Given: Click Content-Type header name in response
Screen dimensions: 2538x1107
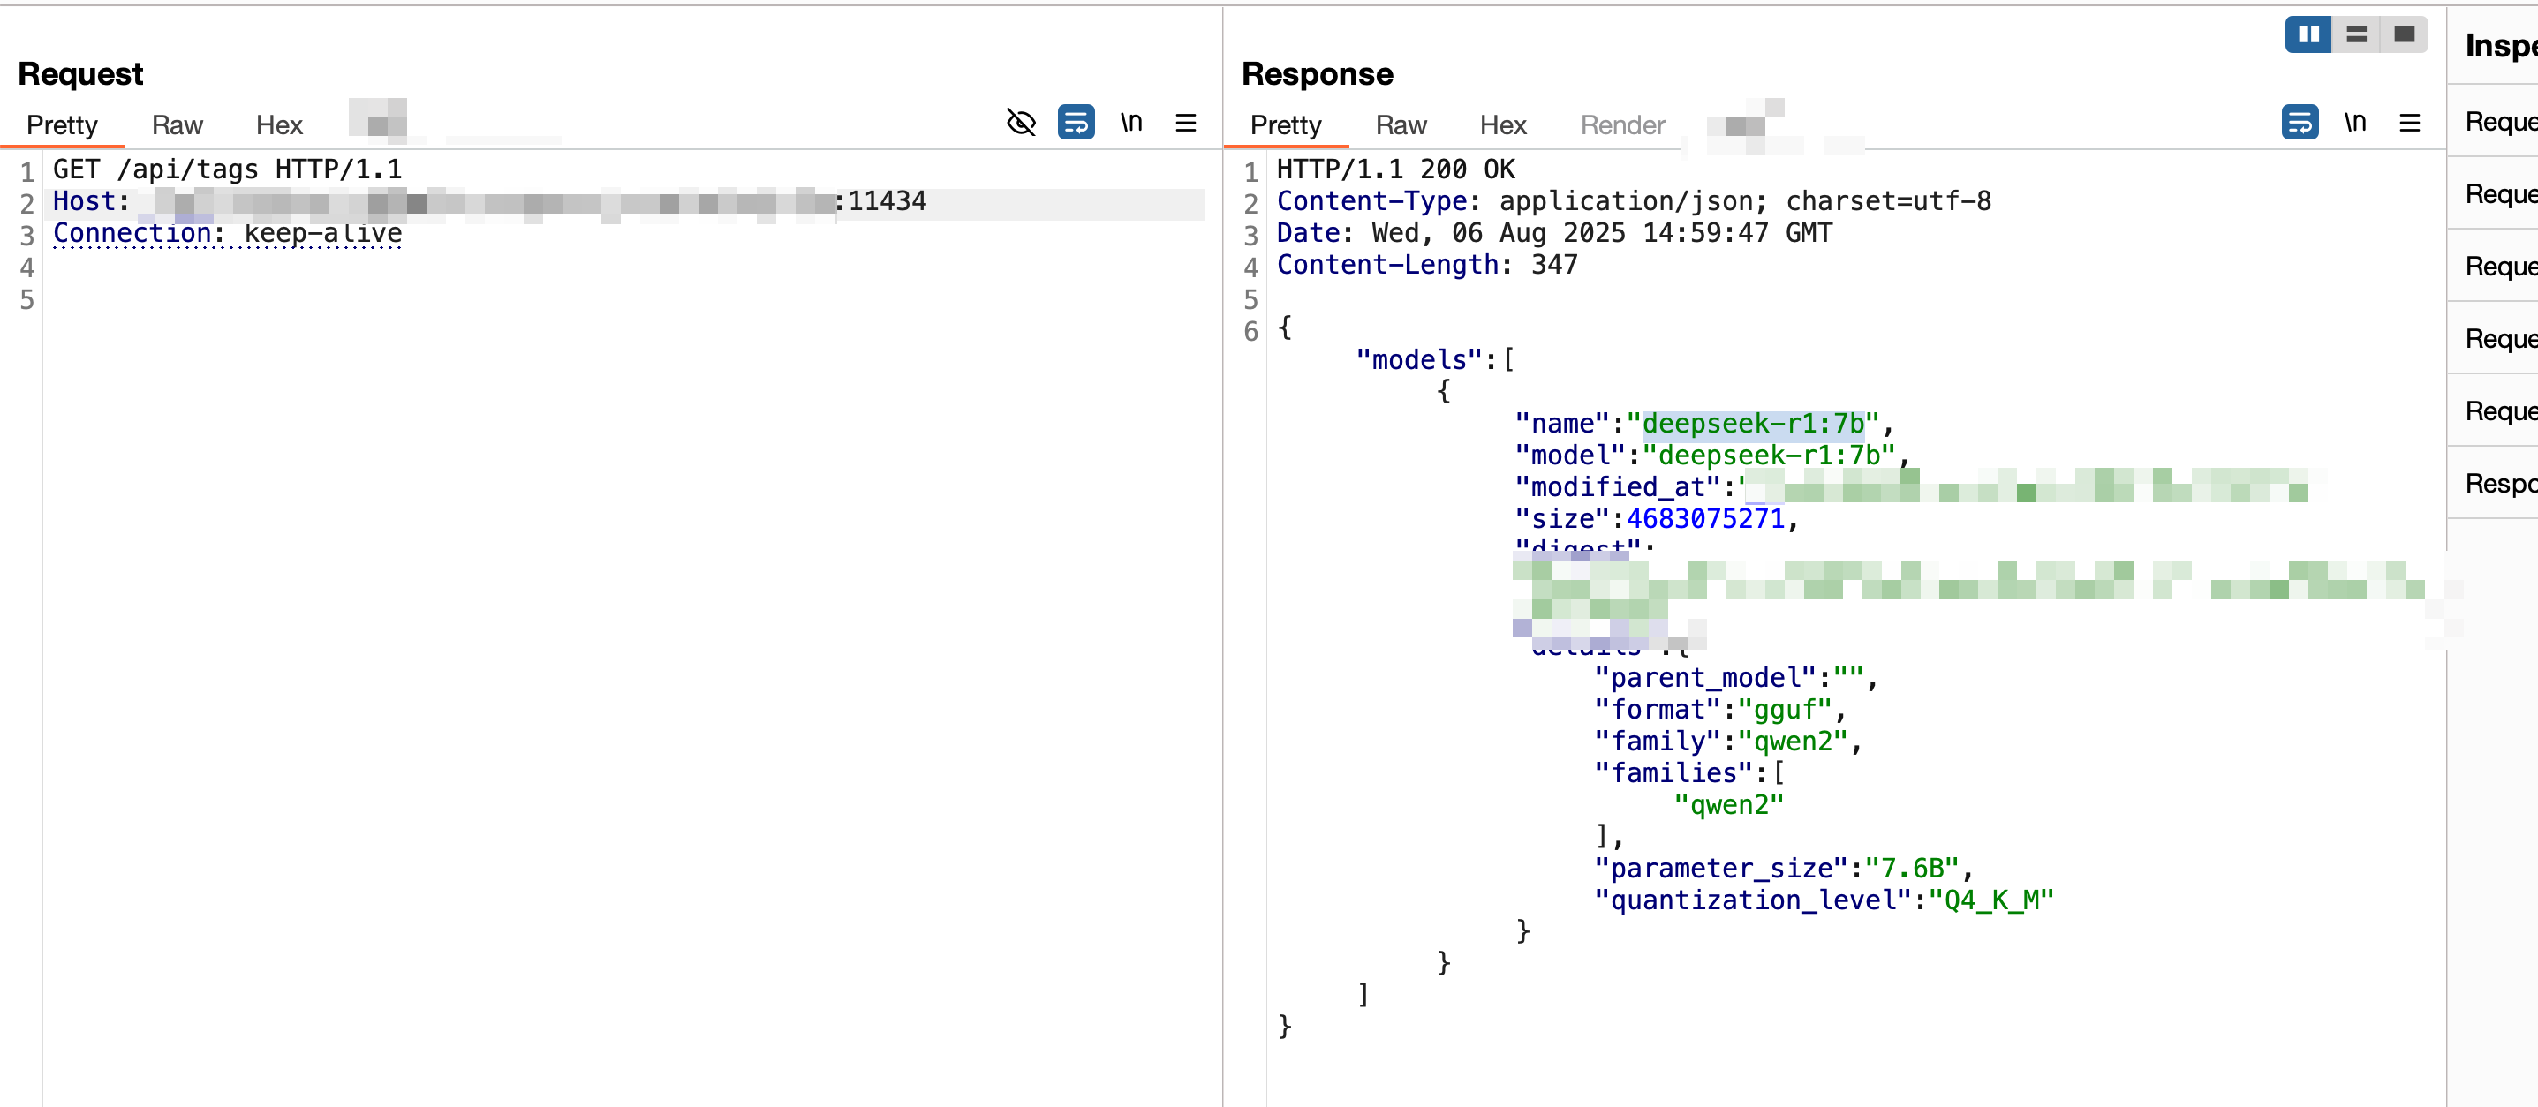Looking at the screenshot, I should click(1371, 201).
